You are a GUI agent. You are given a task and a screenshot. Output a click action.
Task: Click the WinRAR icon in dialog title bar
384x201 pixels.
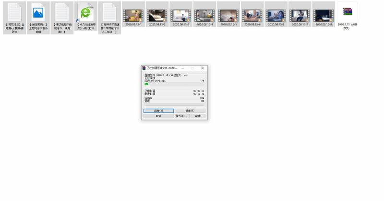144,68
